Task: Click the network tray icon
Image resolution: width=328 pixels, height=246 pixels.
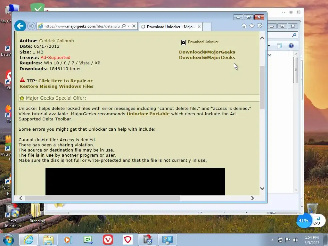Action: point(280,240)
